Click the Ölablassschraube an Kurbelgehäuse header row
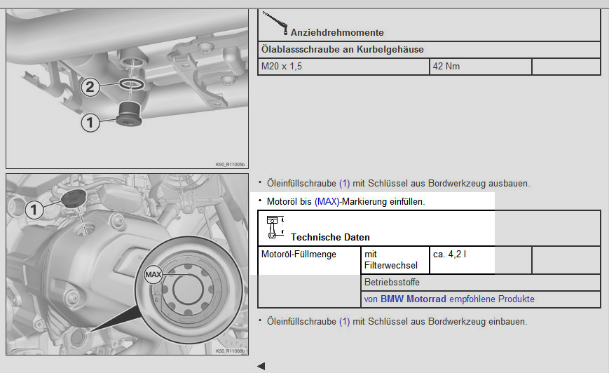The image size is (609, 373). [429, 49]
